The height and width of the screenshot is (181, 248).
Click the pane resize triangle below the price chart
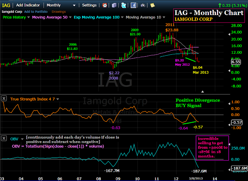tap(202, 92)
